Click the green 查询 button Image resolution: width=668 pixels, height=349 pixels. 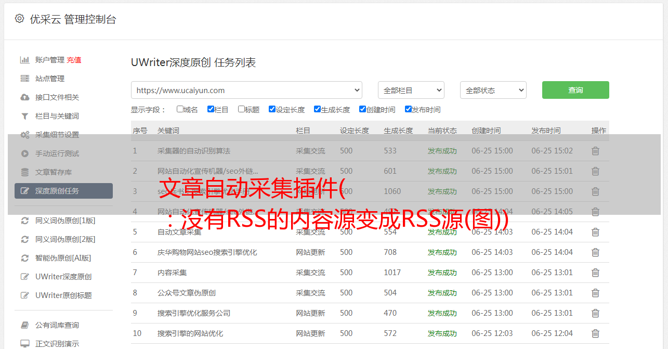(575, 90)
